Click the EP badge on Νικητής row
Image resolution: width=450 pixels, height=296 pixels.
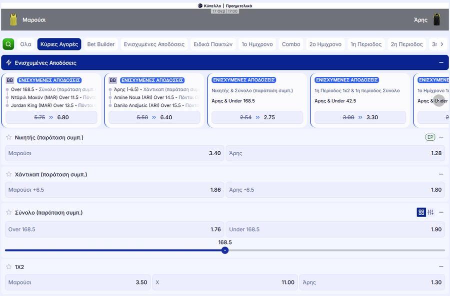tap(430, 137)
